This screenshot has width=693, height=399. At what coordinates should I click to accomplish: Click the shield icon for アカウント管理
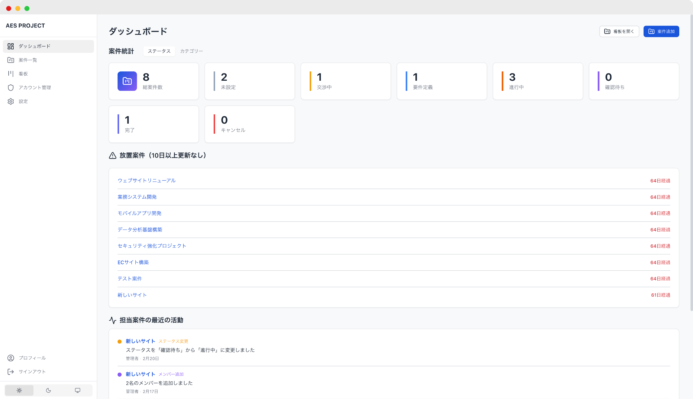(x=11, y=88)
